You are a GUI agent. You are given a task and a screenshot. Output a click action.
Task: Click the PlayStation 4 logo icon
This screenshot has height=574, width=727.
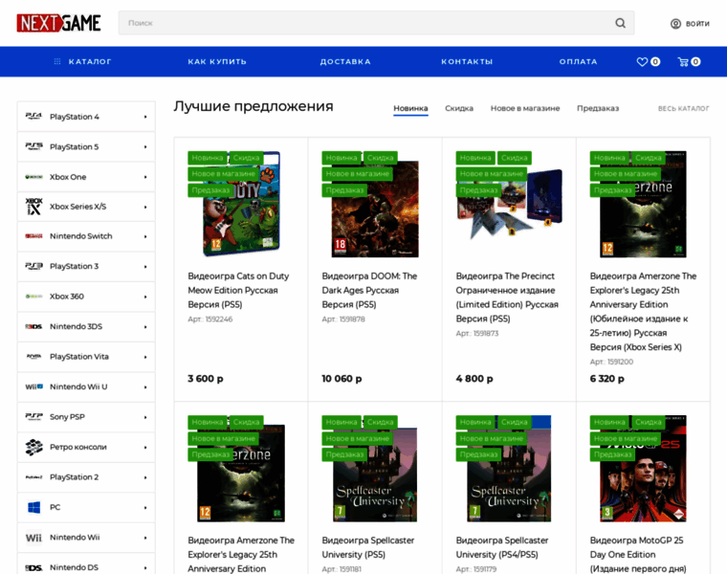(x=33, y=117)
